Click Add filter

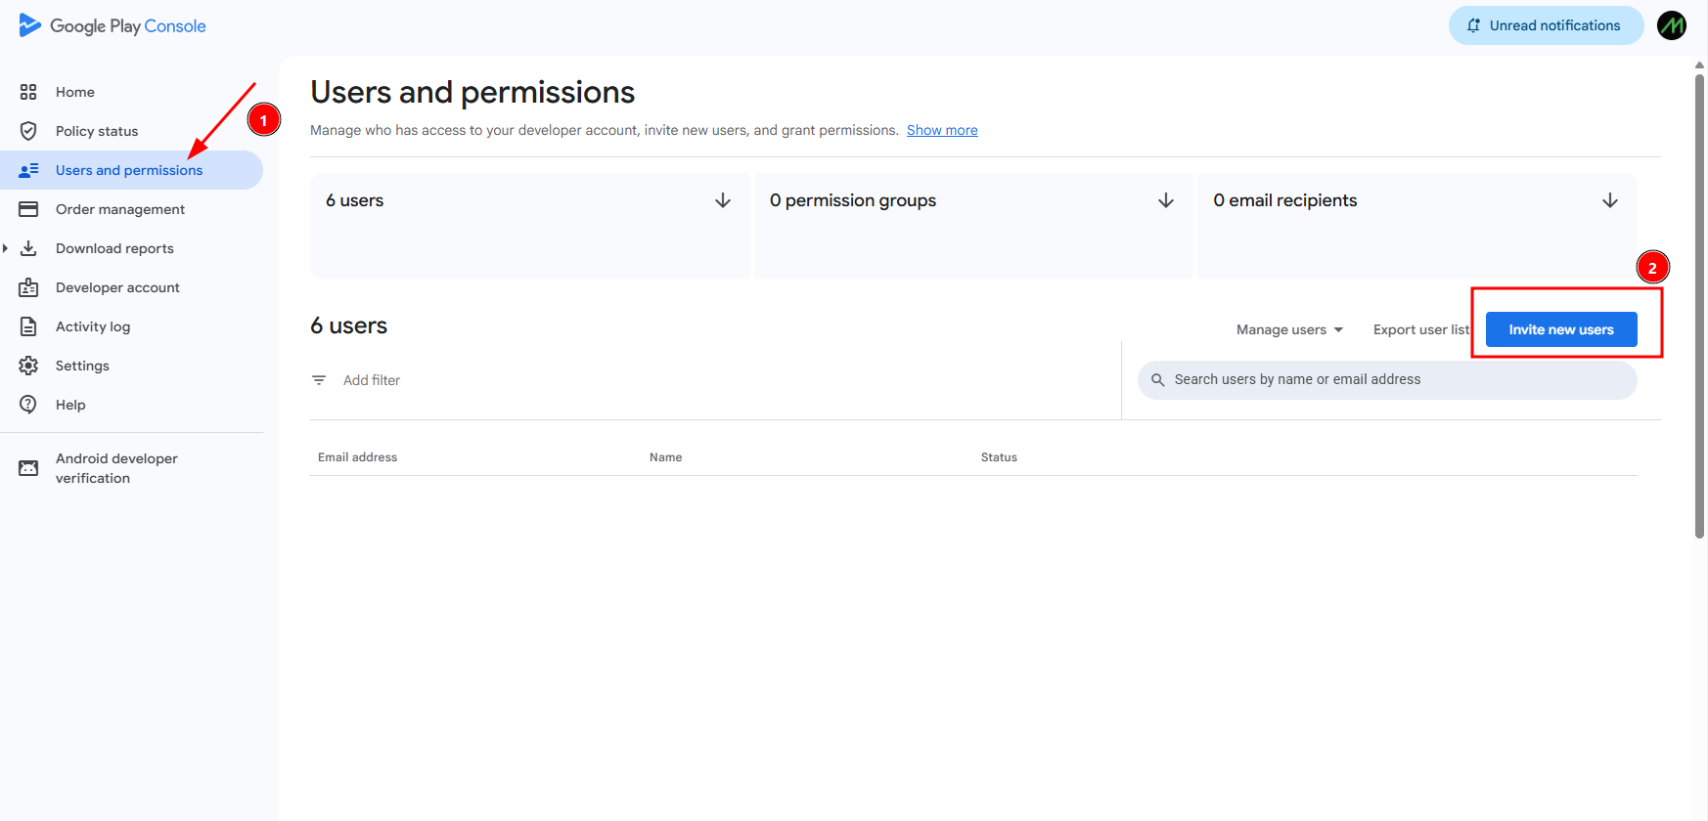[372, 380]
